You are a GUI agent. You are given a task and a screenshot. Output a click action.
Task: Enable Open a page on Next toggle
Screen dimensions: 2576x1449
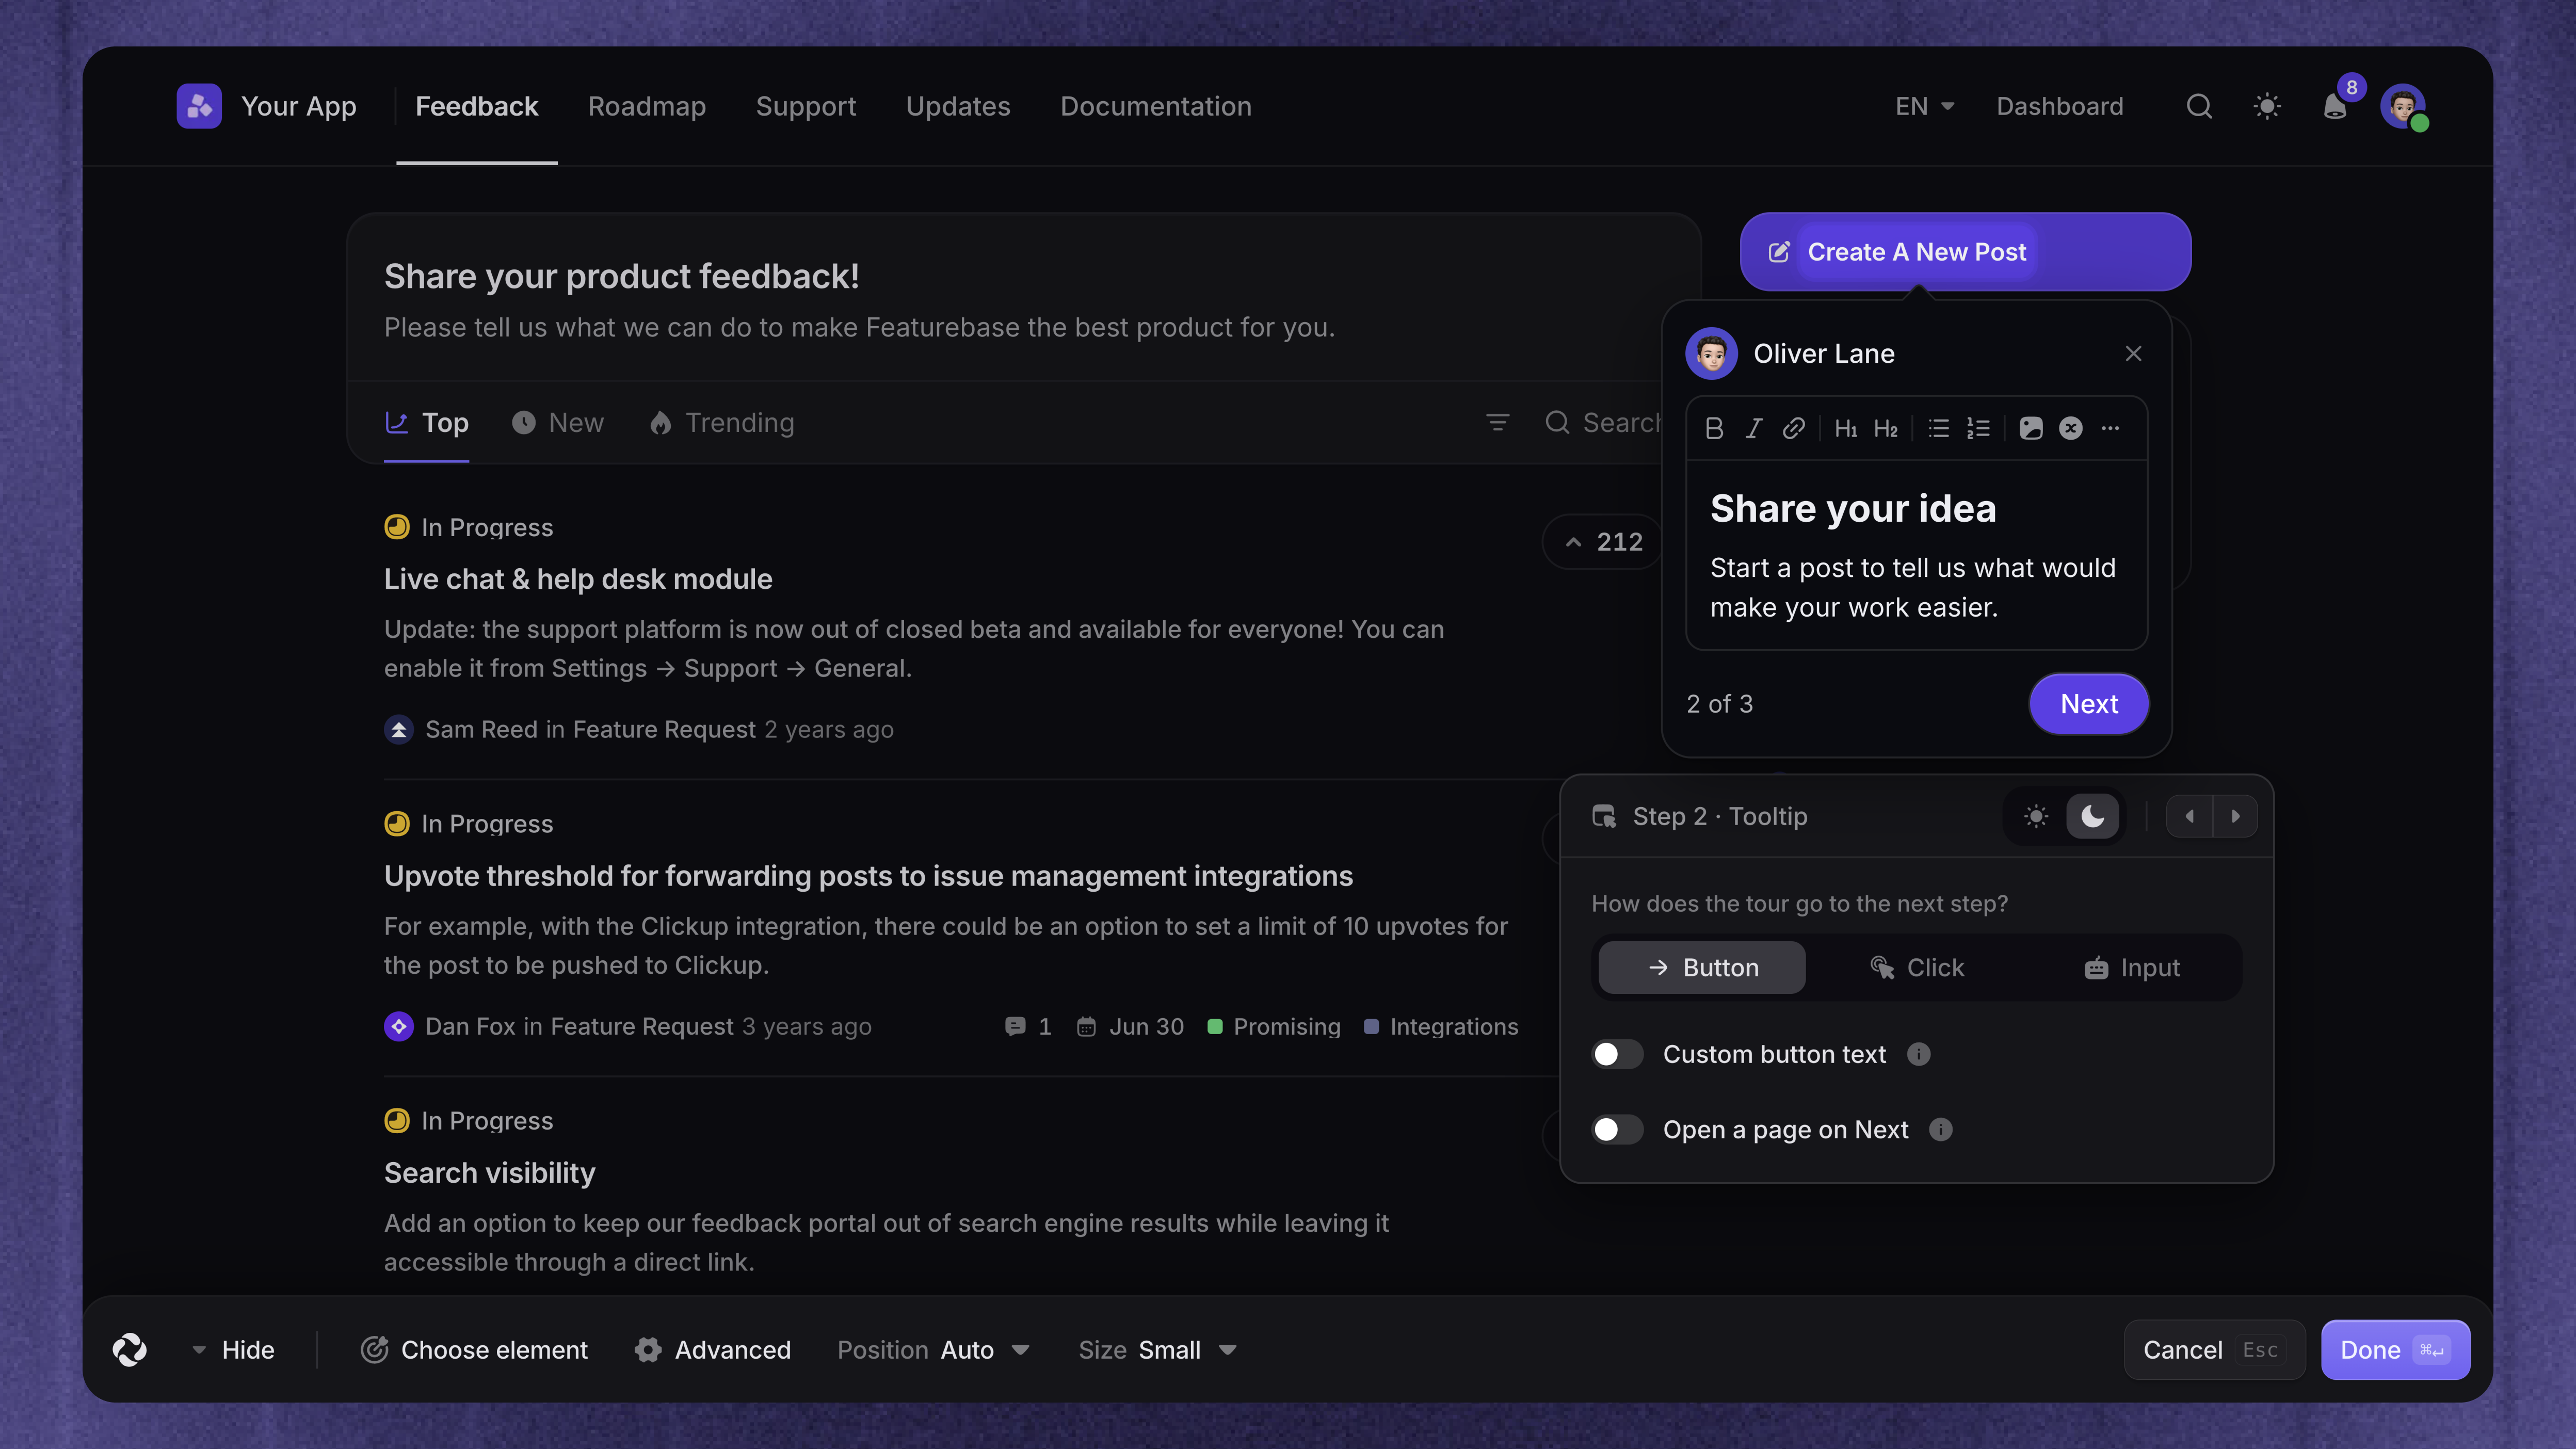coord(1617,1129)
